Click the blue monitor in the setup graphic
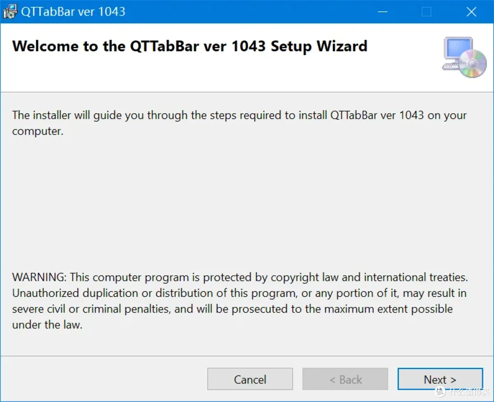Viewport: 494px width, 402px height. point(458,48)
